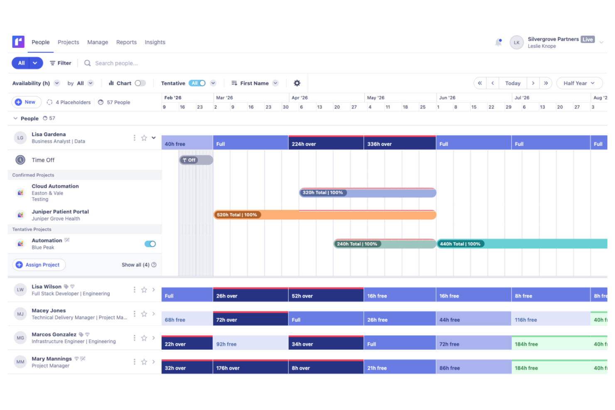Click the Assign Project button

39,265
